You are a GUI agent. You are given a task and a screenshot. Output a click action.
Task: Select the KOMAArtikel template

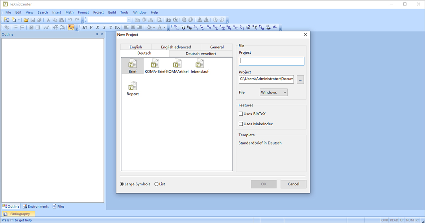177,66
